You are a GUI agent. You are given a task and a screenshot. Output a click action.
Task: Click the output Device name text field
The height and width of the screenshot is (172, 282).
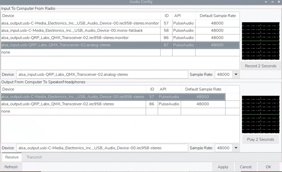102,148
